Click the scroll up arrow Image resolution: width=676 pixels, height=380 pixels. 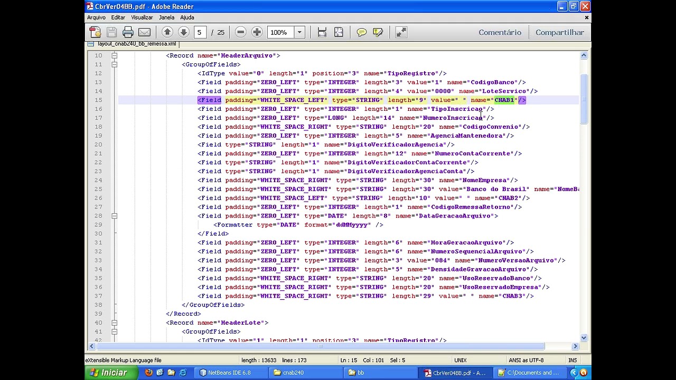click(584, 55)
